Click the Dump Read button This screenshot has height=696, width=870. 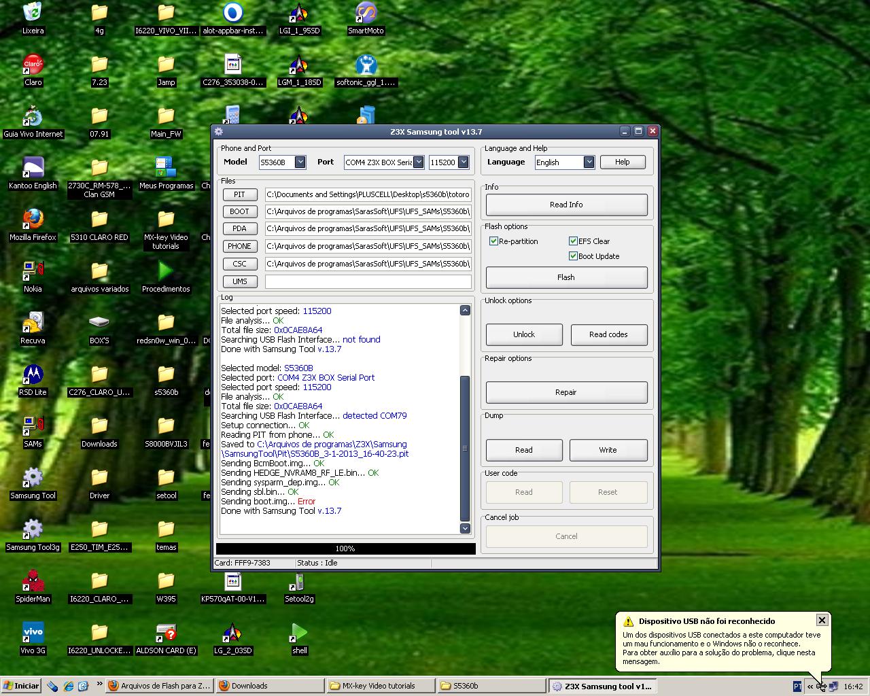click(x=524, y=450)
